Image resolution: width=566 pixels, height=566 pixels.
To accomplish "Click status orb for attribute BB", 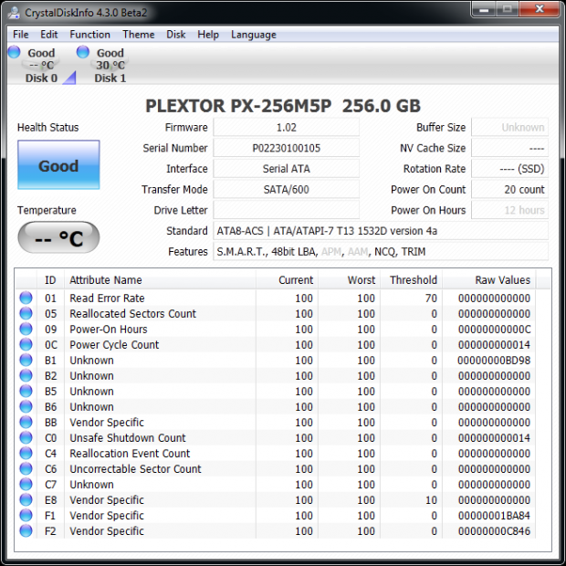I will pyautogui.click(x=26, y=422).
